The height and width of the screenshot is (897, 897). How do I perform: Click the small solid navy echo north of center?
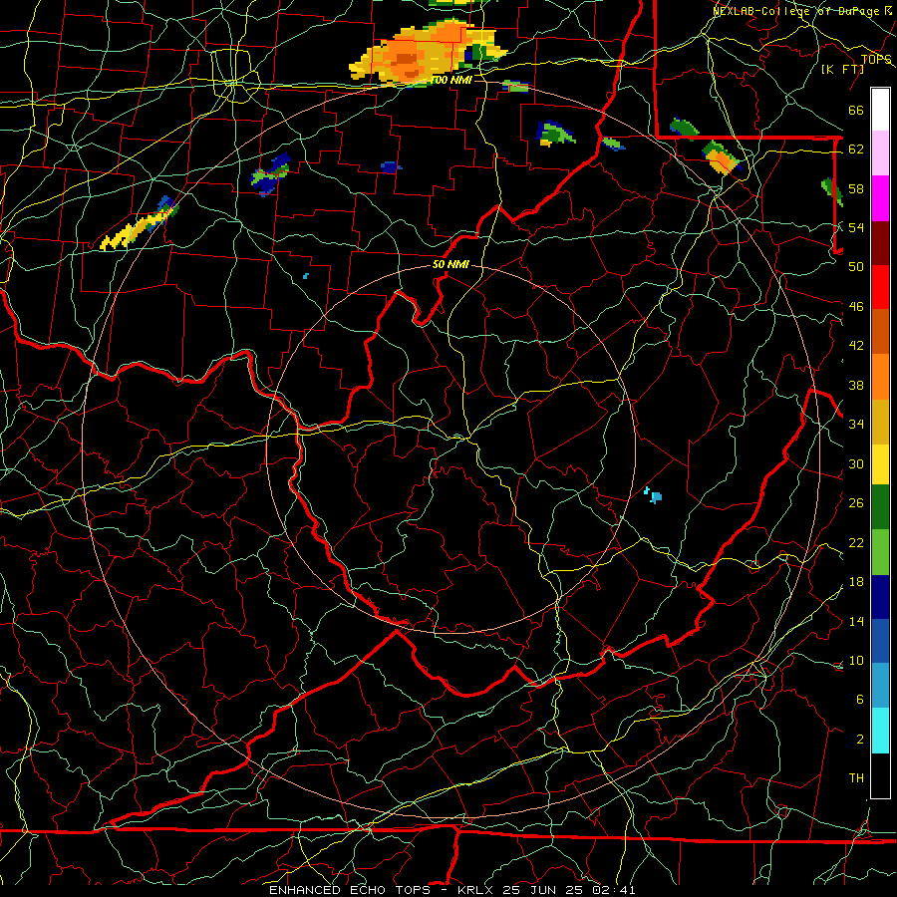point(391,167)
